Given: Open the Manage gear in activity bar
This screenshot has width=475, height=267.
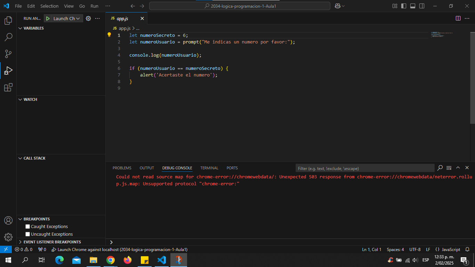Looking at the screenshot, I should (x=8, y=237).
